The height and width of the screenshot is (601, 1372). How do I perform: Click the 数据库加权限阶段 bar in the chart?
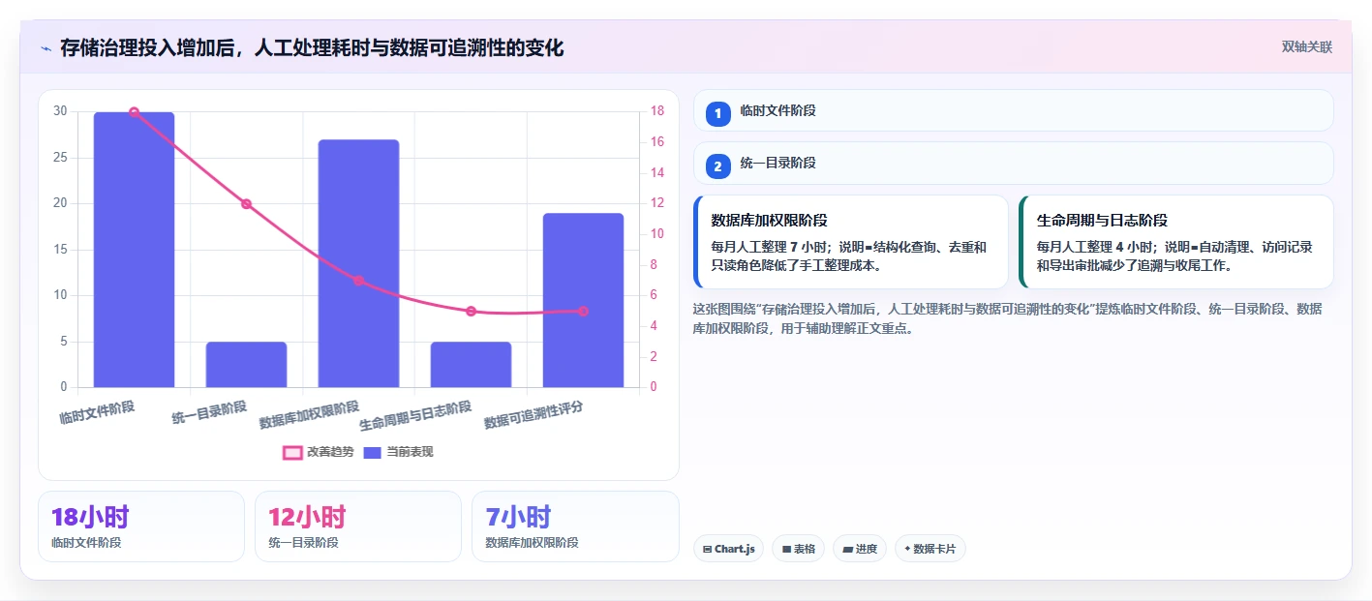coord(358,263)
